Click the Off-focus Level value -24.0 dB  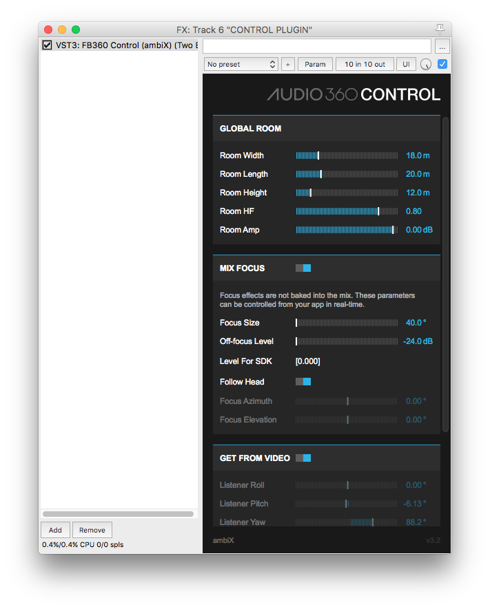418,341
